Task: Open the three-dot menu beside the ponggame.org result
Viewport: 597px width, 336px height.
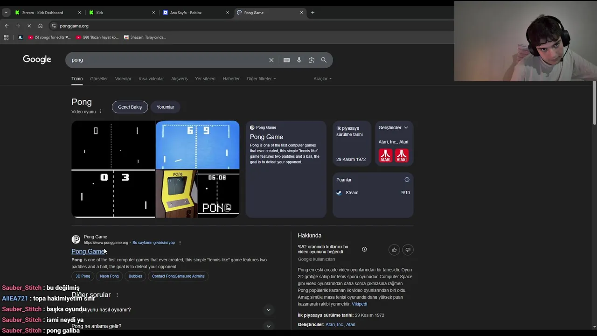Action: [x=180, y=243]
